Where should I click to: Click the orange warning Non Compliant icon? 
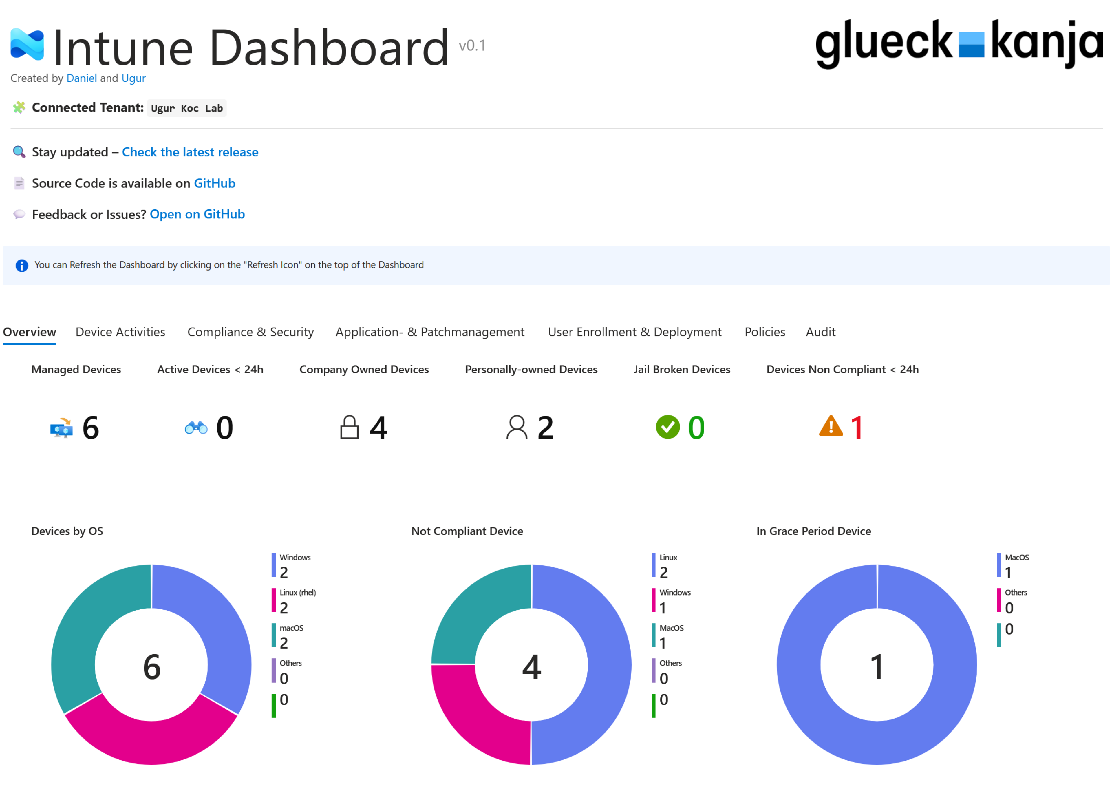pyautogui.click(x=830, y=425)
